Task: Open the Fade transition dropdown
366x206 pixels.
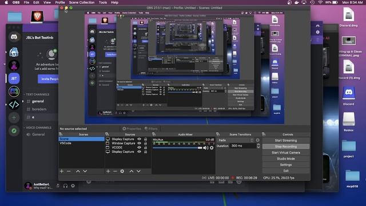Action: click(236, 140)
